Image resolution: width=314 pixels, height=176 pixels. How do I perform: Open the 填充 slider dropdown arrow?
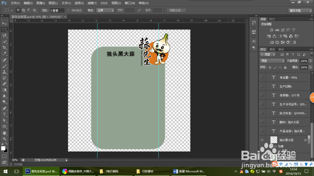(x=311, y=67)
